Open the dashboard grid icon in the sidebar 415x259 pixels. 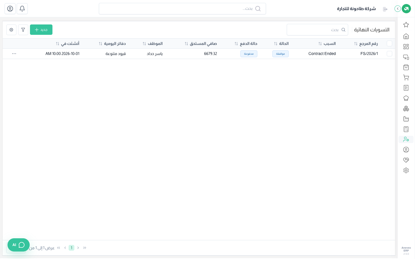(406, 47)
